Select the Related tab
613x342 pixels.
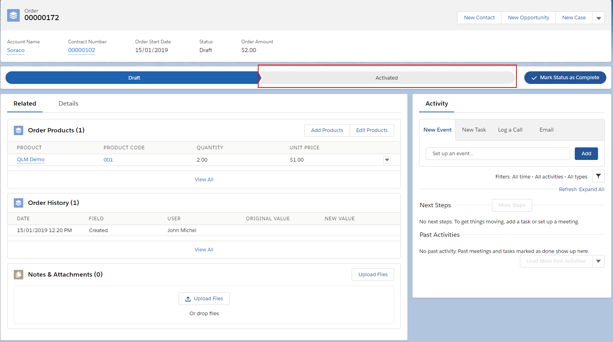tap(25, 104)
